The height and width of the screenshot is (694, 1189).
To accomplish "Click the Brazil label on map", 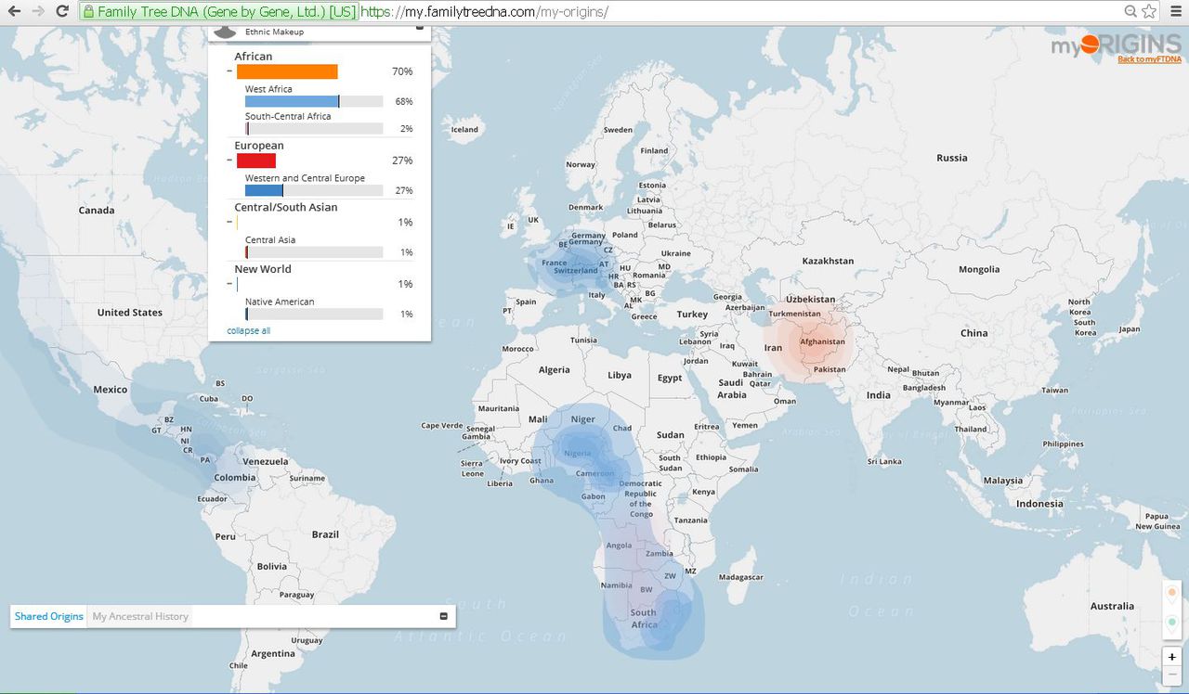I will (325, 534).
